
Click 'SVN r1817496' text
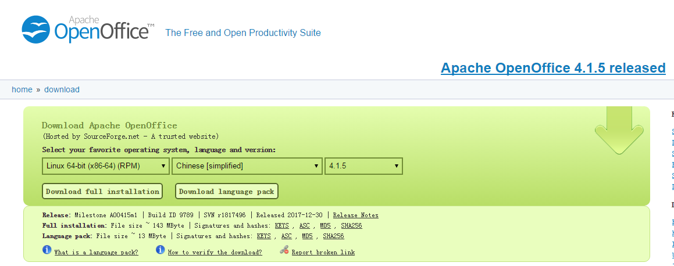click(x=225, y=215)
